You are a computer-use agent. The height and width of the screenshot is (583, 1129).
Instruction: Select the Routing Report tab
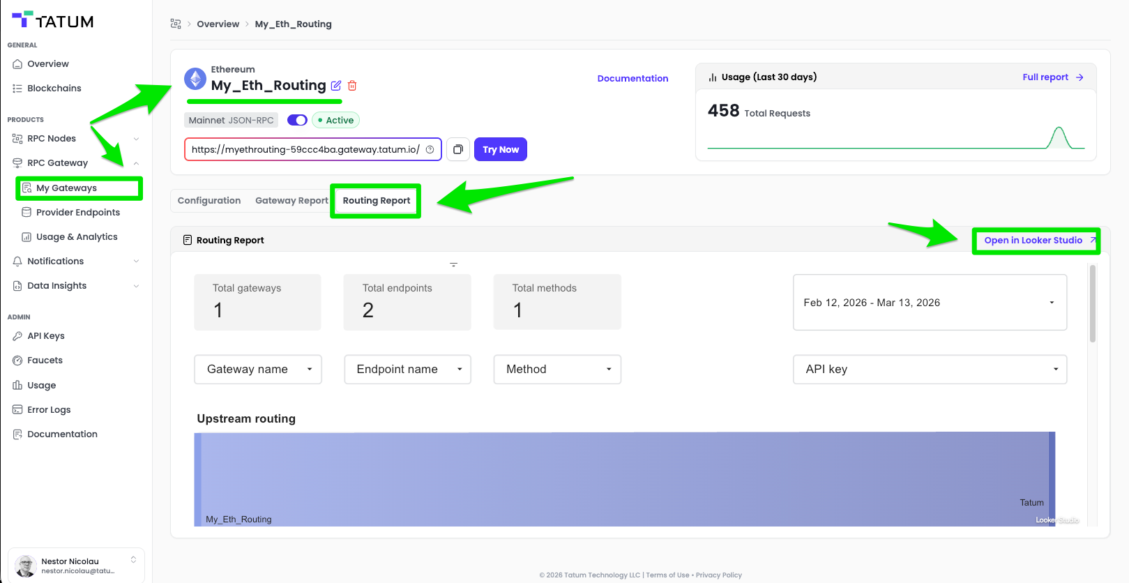point(377,201)
